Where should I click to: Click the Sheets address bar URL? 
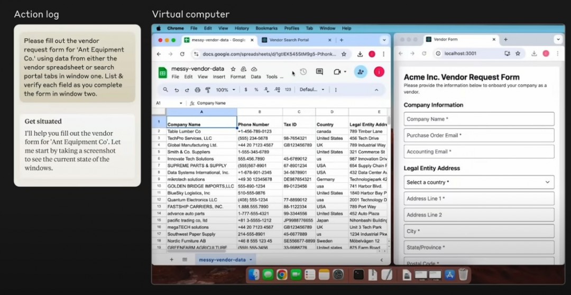pos(270,54)
